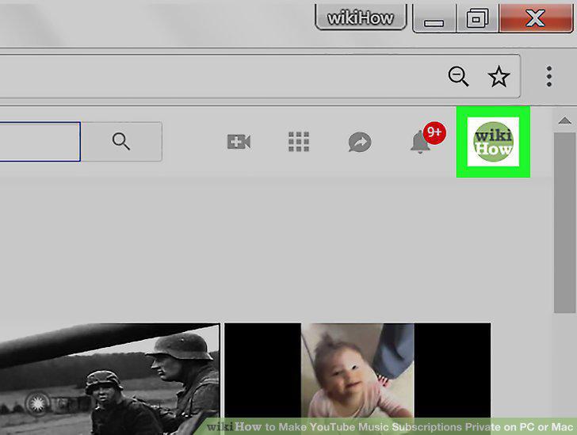
Task: Click the vertical scrollbar thumb
Action: point(564,223)
